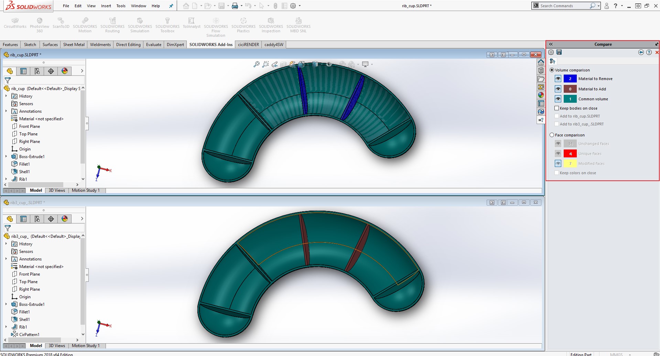Select PropertyManager tab in rib_cup window
Screen dimensions: 660x356
(x=23, y=71)
